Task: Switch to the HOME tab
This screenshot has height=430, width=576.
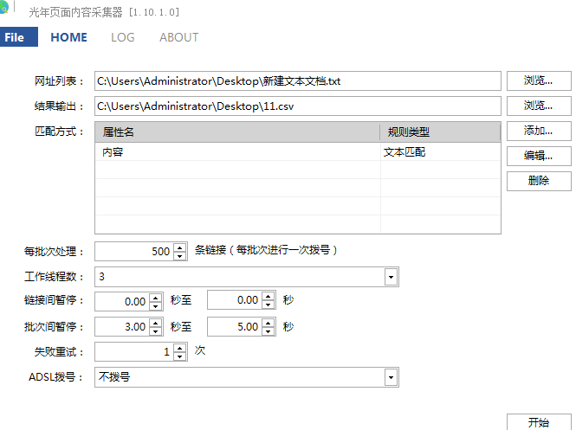Action: click(68, 37)
